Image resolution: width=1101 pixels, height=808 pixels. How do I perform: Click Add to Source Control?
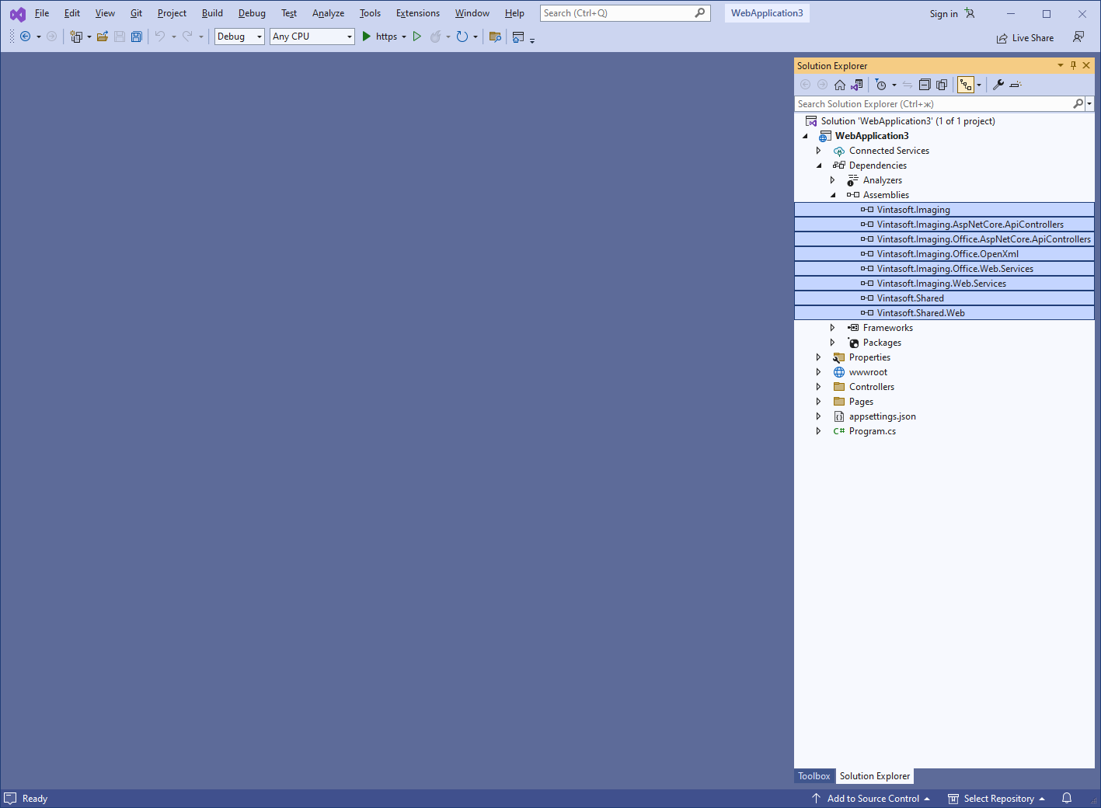[x=871, y=799]
